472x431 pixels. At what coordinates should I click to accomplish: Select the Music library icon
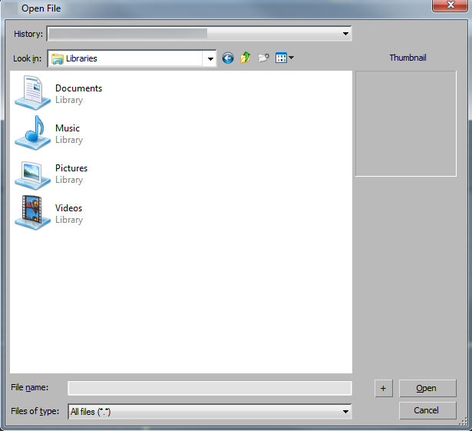point(32,133)
